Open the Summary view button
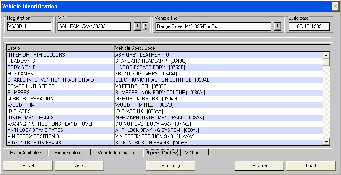The height and width of the screenshot is (175, 341). (x=170, y=166)
